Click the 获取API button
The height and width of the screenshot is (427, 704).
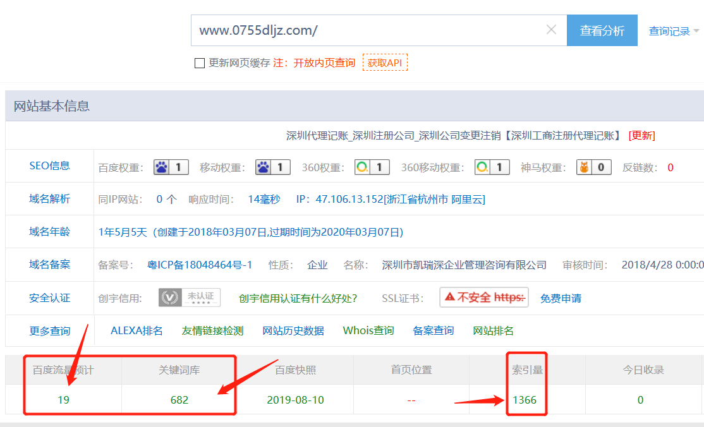tap(385, 63)
